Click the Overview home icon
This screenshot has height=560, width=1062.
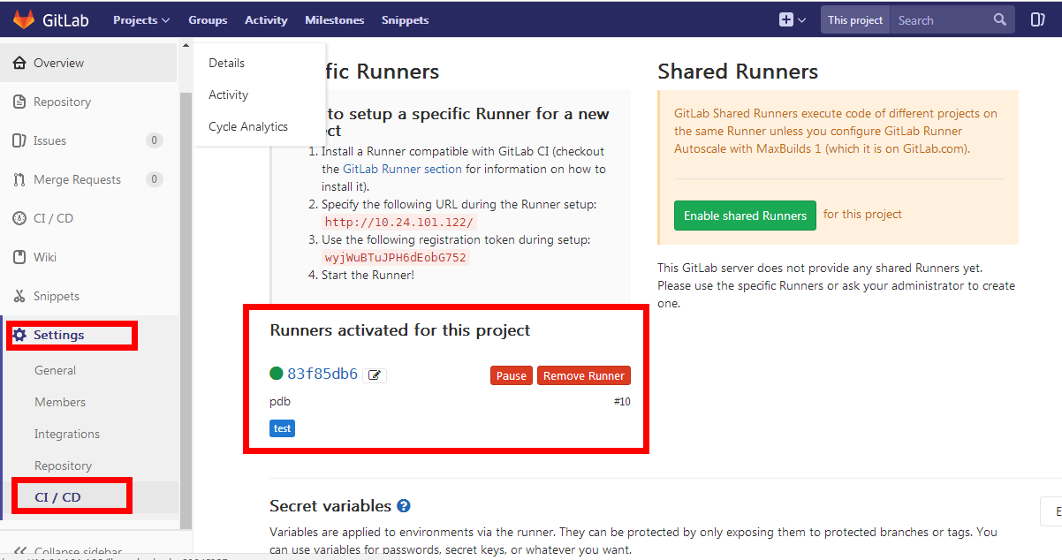tap(19, 63)
